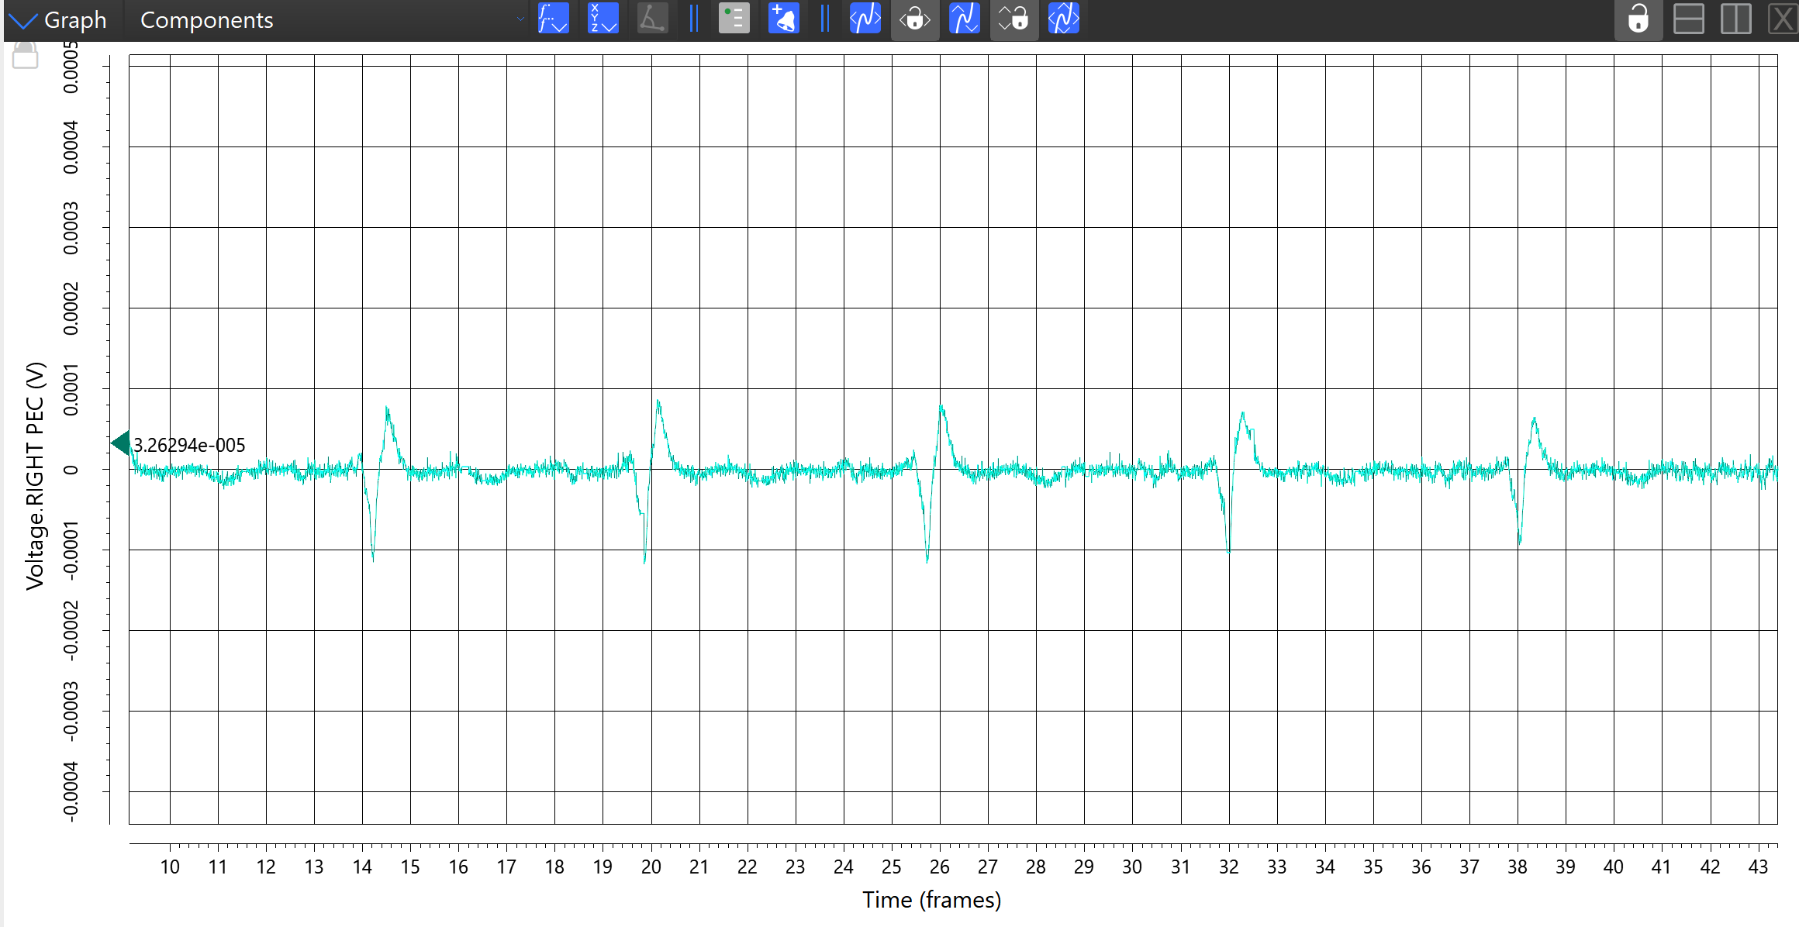Toggle the vertical axis lock

point(1013,19)
